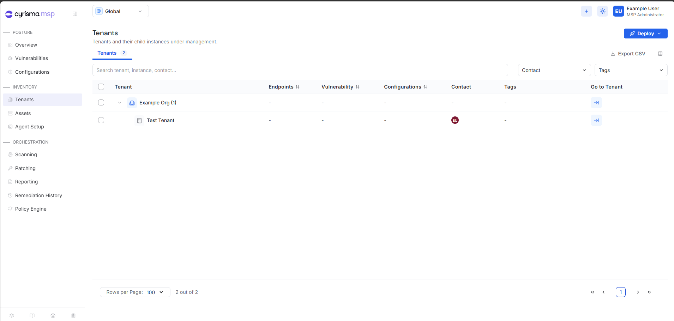The height and width of the screenshot is (321, 674).
Task: Click the plus button in the top bar
Action: (586, 11)
